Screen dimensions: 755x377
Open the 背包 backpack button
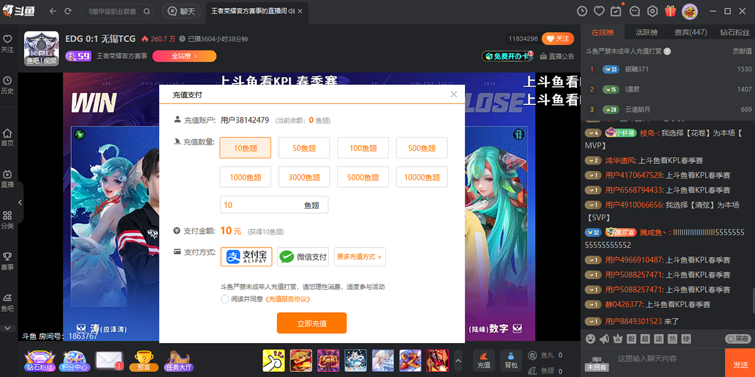coord(510,359)
